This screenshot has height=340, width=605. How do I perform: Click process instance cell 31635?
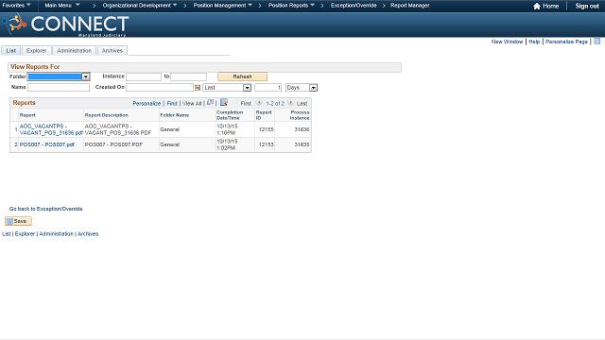302,144
